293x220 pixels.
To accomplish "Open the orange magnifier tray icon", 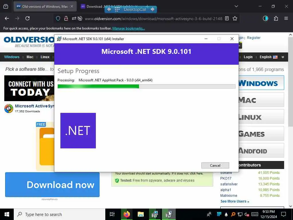I will (233, 214).
